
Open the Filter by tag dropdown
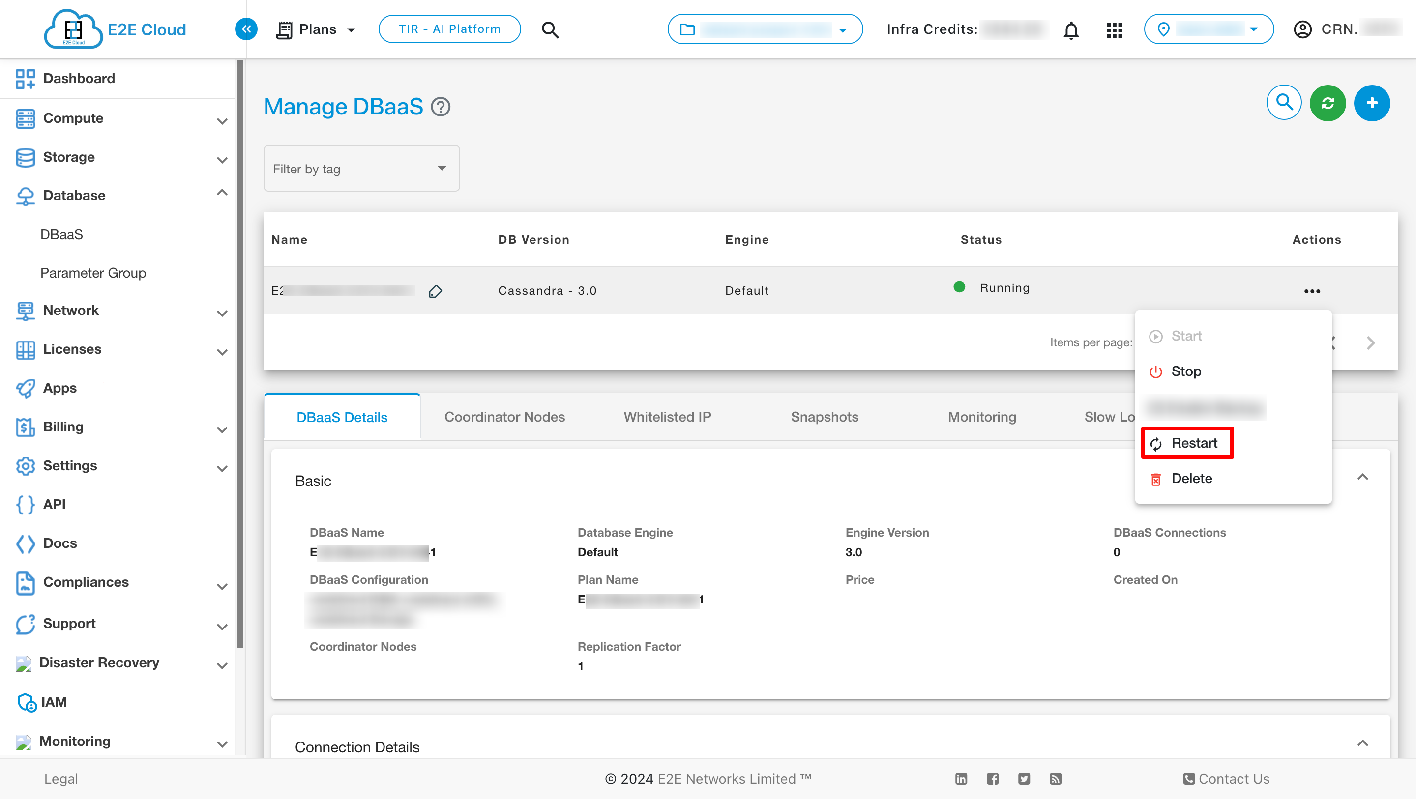click(362, 168)
